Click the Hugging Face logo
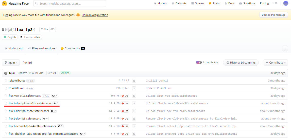 point(15,3)
